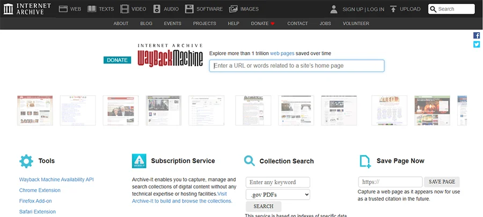Open the first archived site thumbnail
This screenshot has width=483, height=217.
[x=35, y=110]
